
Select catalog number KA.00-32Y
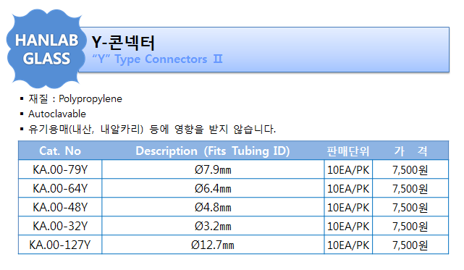coord(60,226)
